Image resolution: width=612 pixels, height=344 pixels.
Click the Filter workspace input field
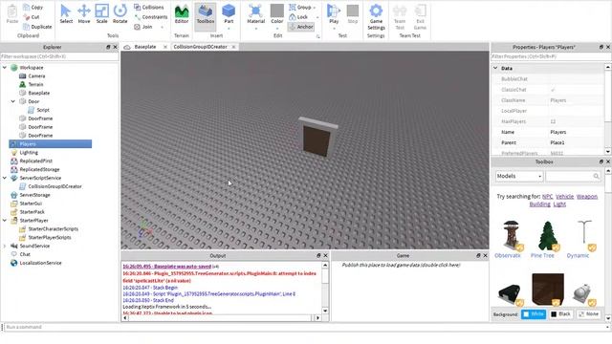point(59,56)
